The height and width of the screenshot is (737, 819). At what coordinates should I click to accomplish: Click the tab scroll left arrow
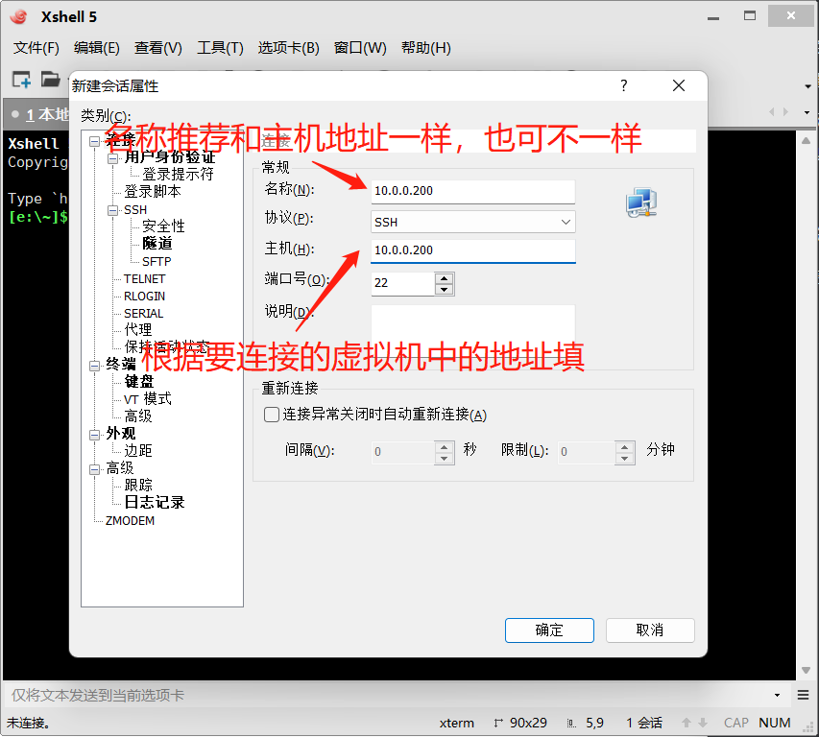pos(771,111)
